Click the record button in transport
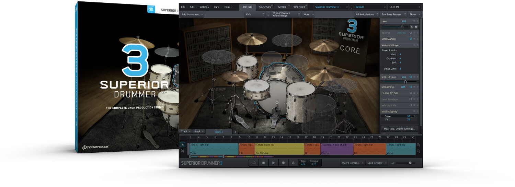This screenshot has width=515, height=187. click(x=283, y=163)
